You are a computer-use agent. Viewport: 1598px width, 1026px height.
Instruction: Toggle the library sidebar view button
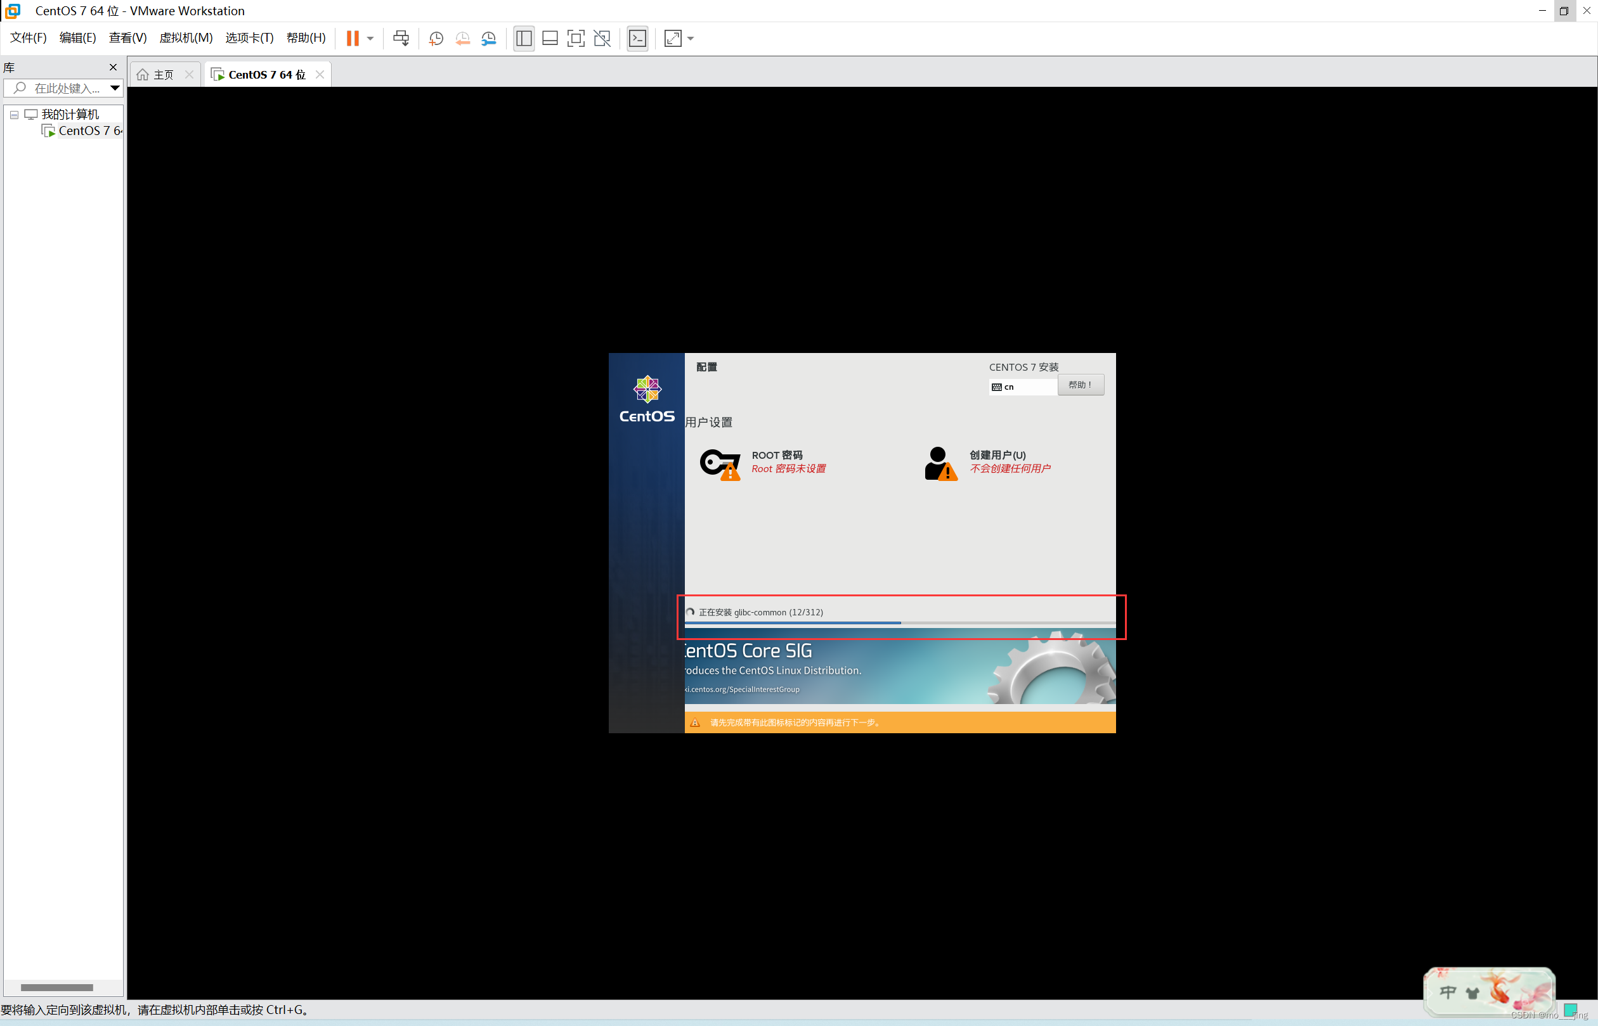pos(524,38)
